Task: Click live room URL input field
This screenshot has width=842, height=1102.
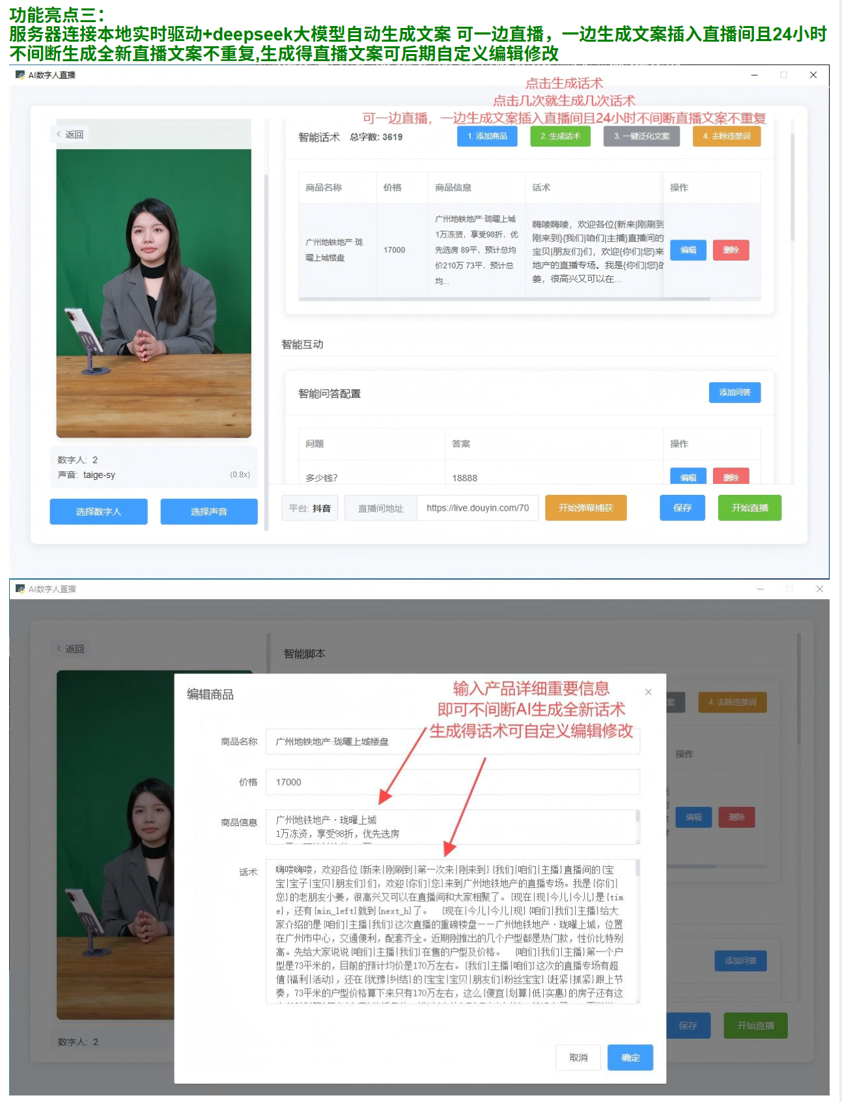Action: (477, 508)
